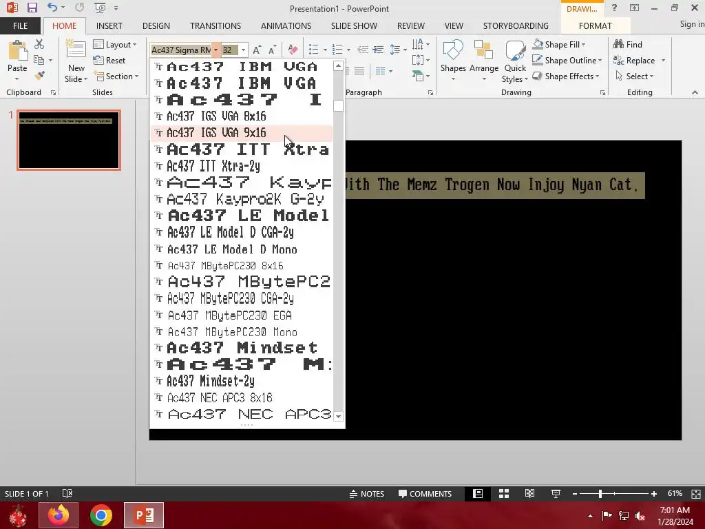Open the Align Text options icon

pyautogui.click(x=418, y=60)
